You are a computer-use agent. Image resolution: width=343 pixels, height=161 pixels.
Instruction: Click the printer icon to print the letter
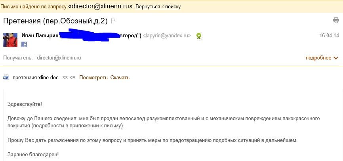click(336, 21)
